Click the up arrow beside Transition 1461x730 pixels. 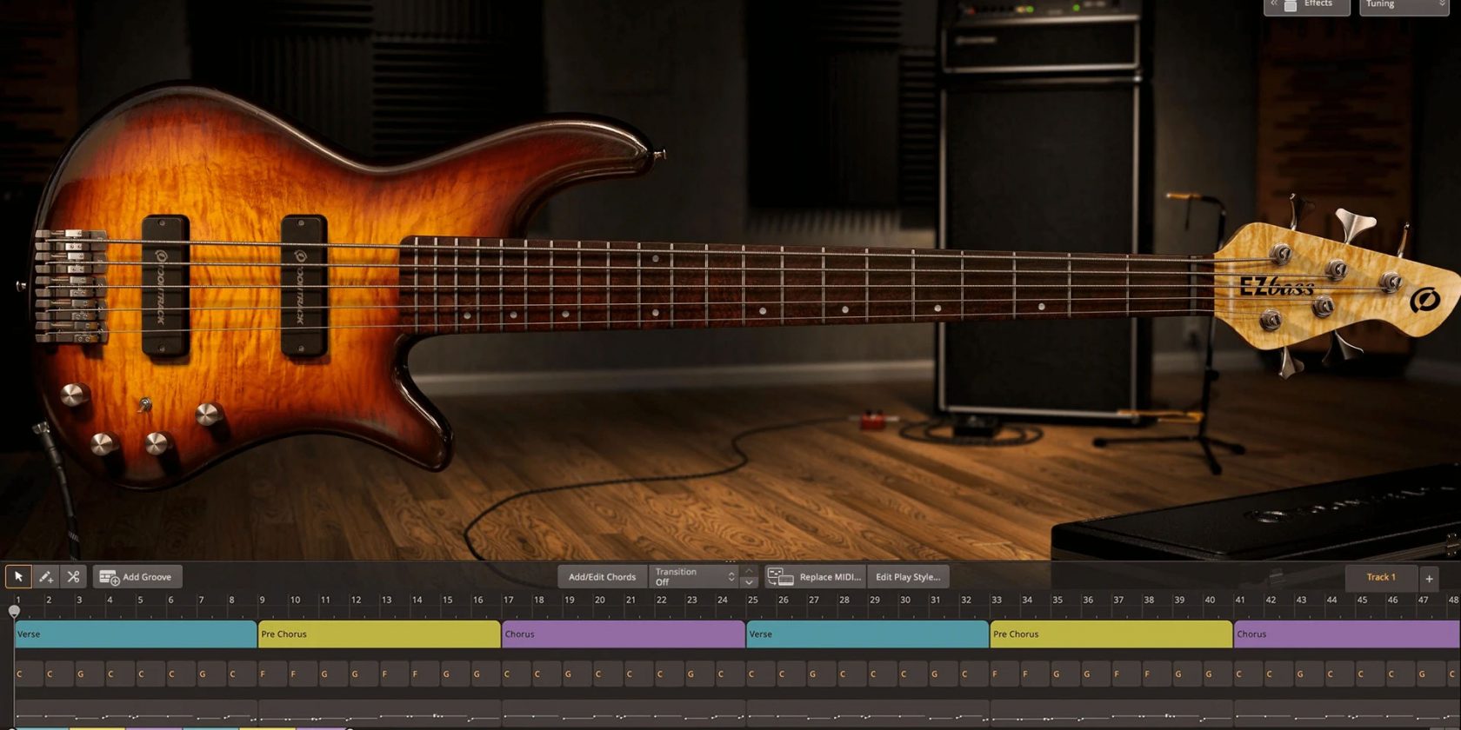pos(749,571)
